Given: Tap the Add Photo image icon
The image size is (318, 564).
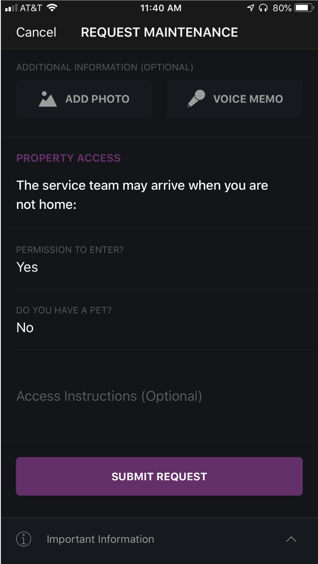Looking at the screenshot, I should (48, 99).
